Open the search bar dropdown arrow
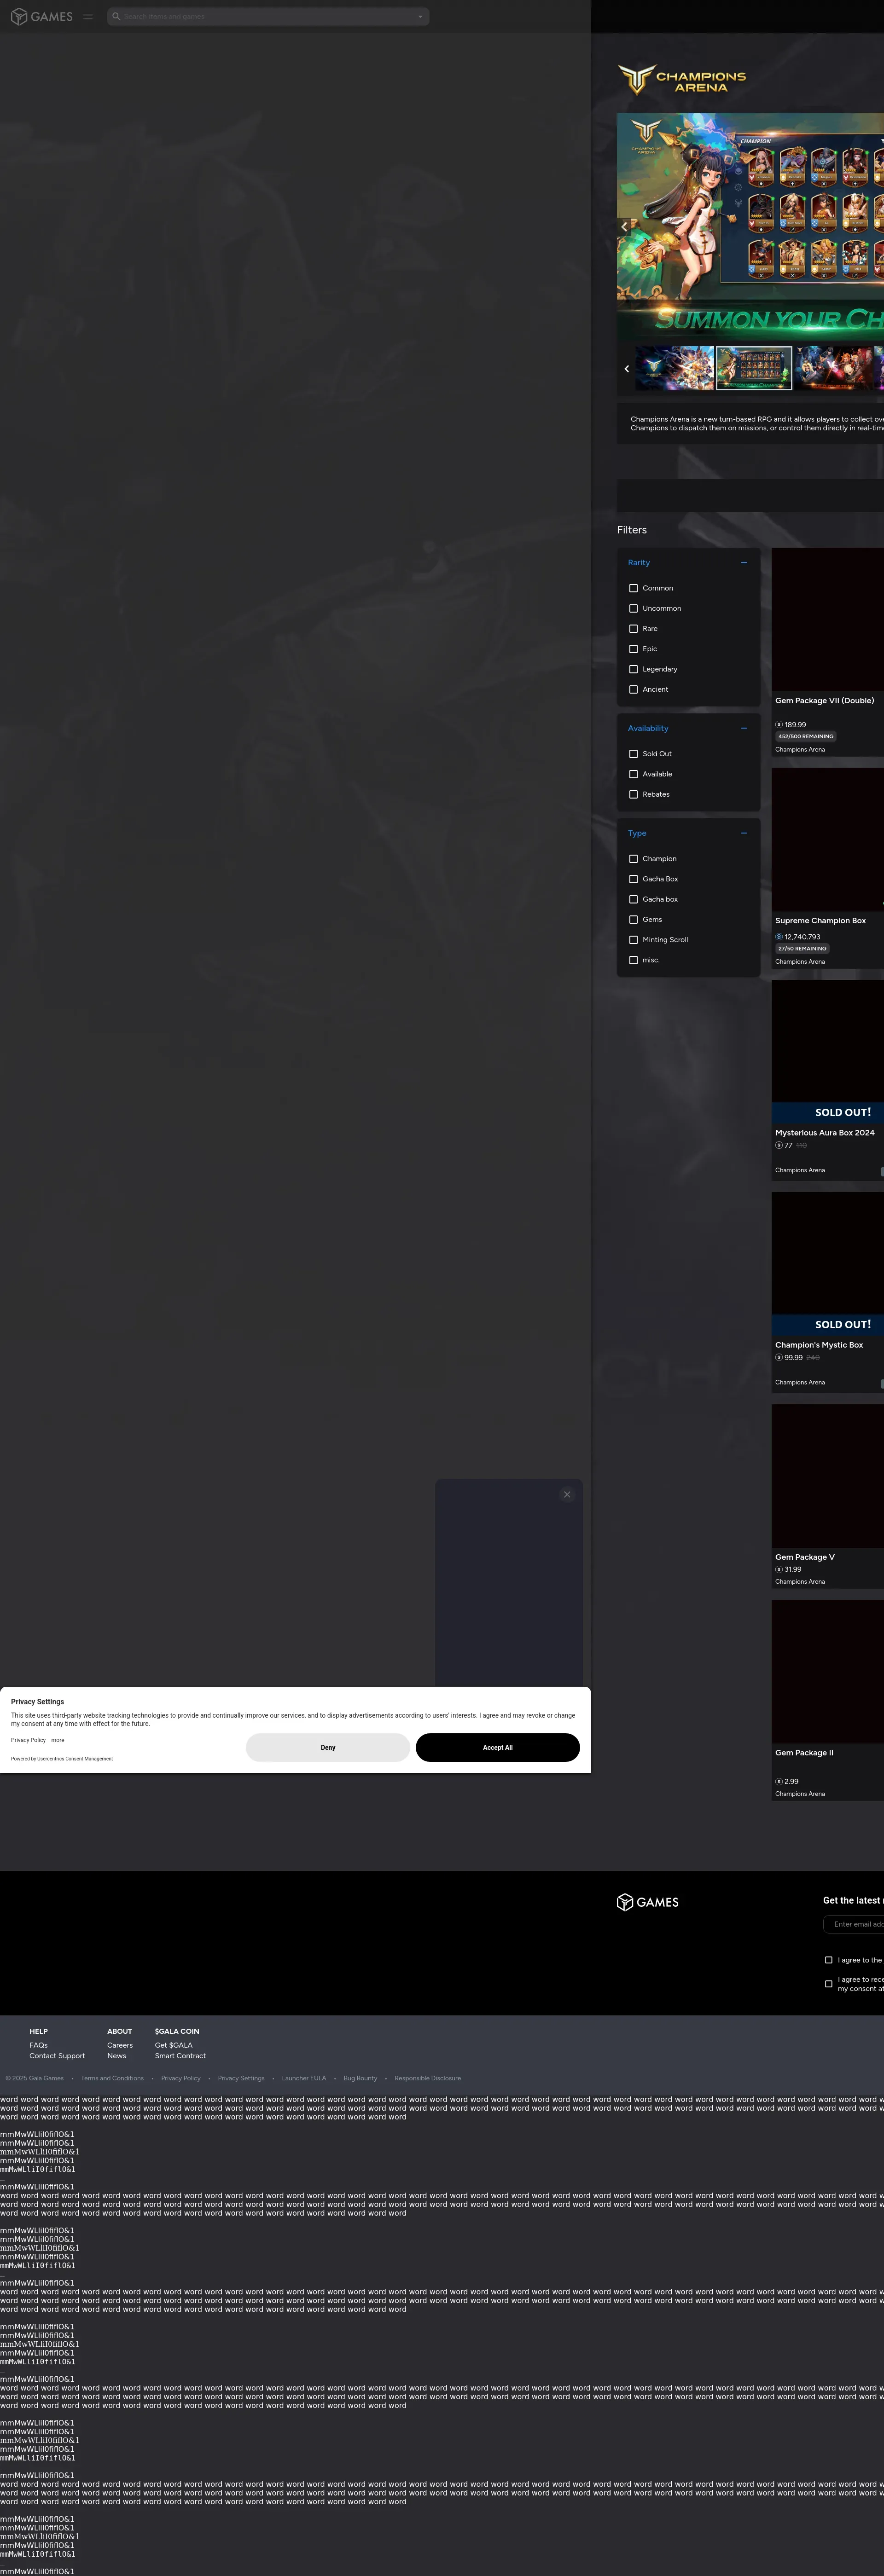Viewport: 884px width, 2576px height. pyautogui.click(x=420, y=17)
